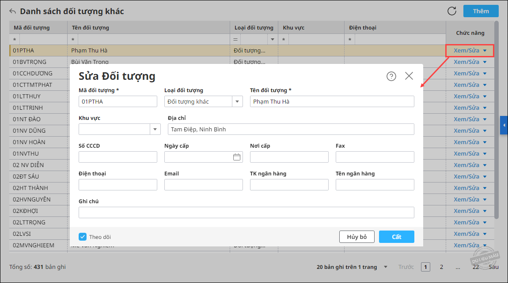508x283 pixels.
Task: Click the vertical scrollbar of the list
Action: (x=497, y=119)
